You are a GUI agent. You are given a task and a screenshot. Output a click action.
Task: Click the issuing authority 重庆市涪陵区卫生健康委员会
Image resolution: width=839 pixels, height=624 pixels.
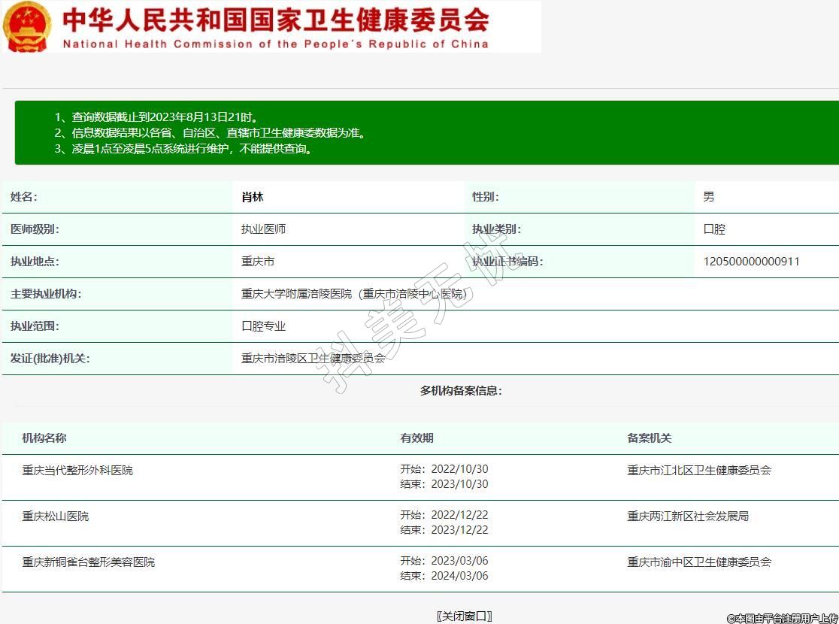[313, 359]
